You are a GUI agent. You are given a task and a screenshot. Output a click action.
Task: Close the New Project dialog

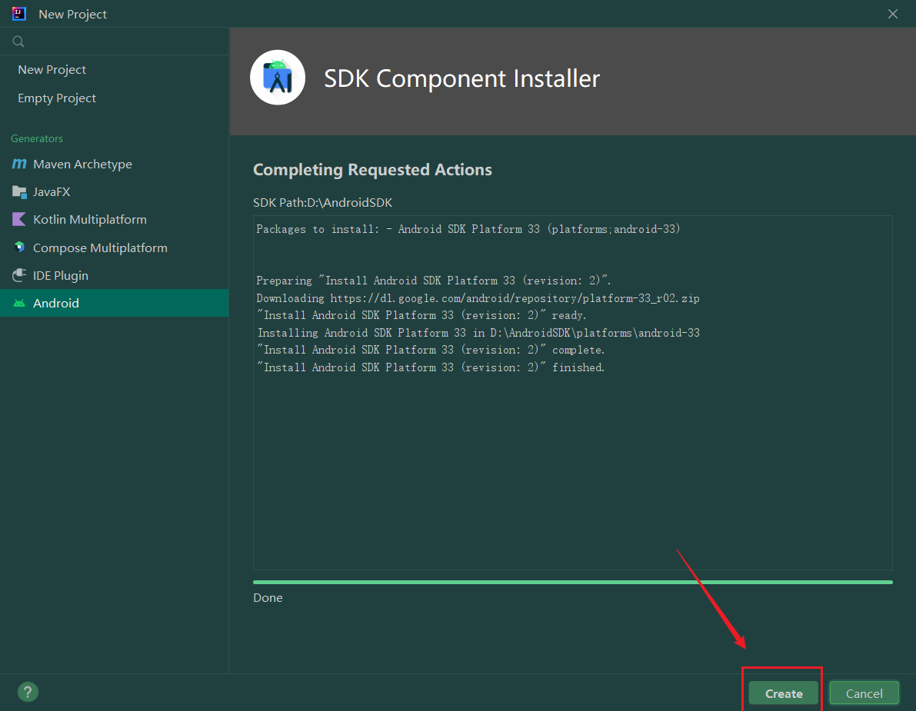[893, 14]
